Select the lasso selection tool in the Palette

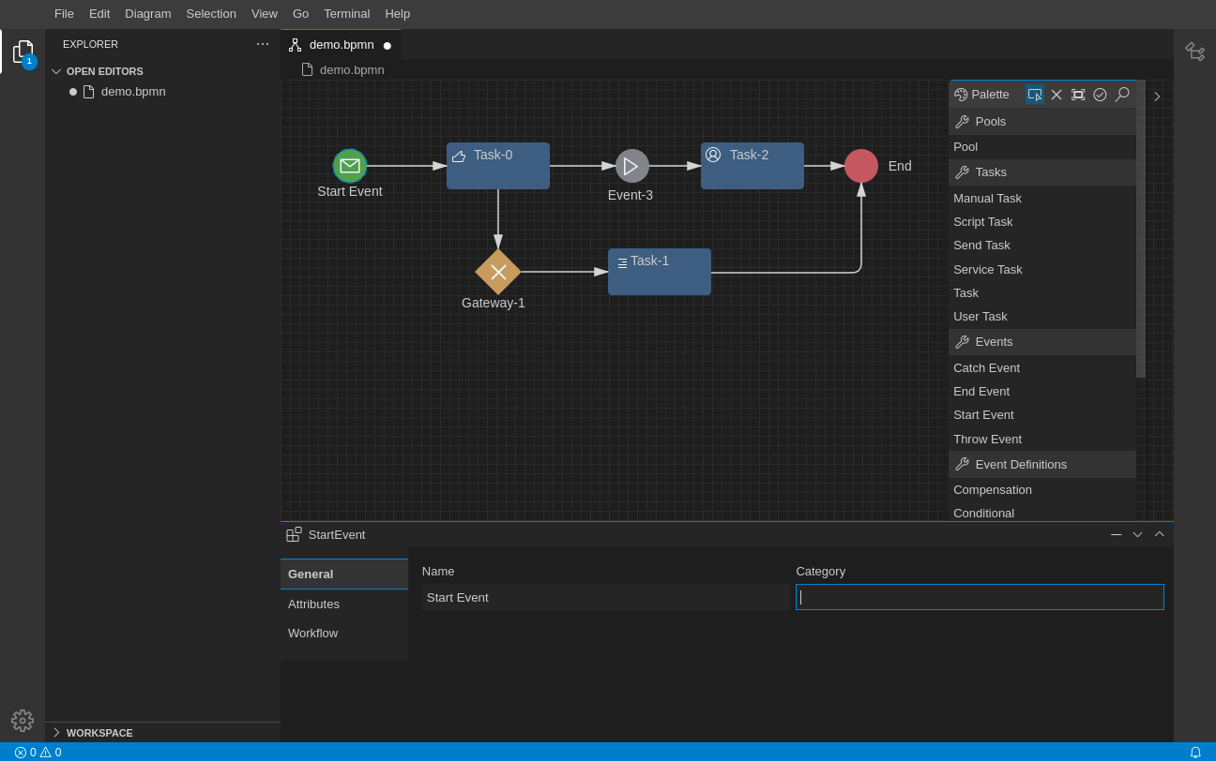pyautogui.click(x=1035, y=94)
